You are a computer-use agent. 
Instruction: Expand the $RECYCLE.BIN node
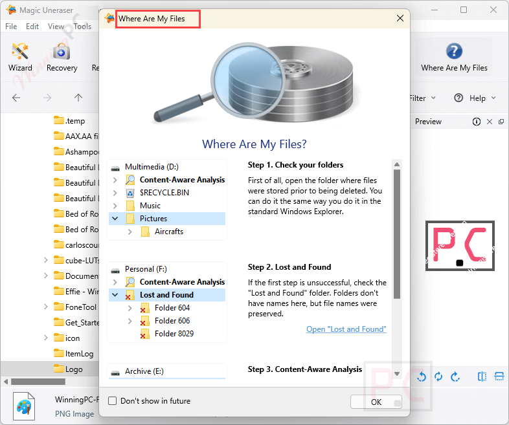115,193
